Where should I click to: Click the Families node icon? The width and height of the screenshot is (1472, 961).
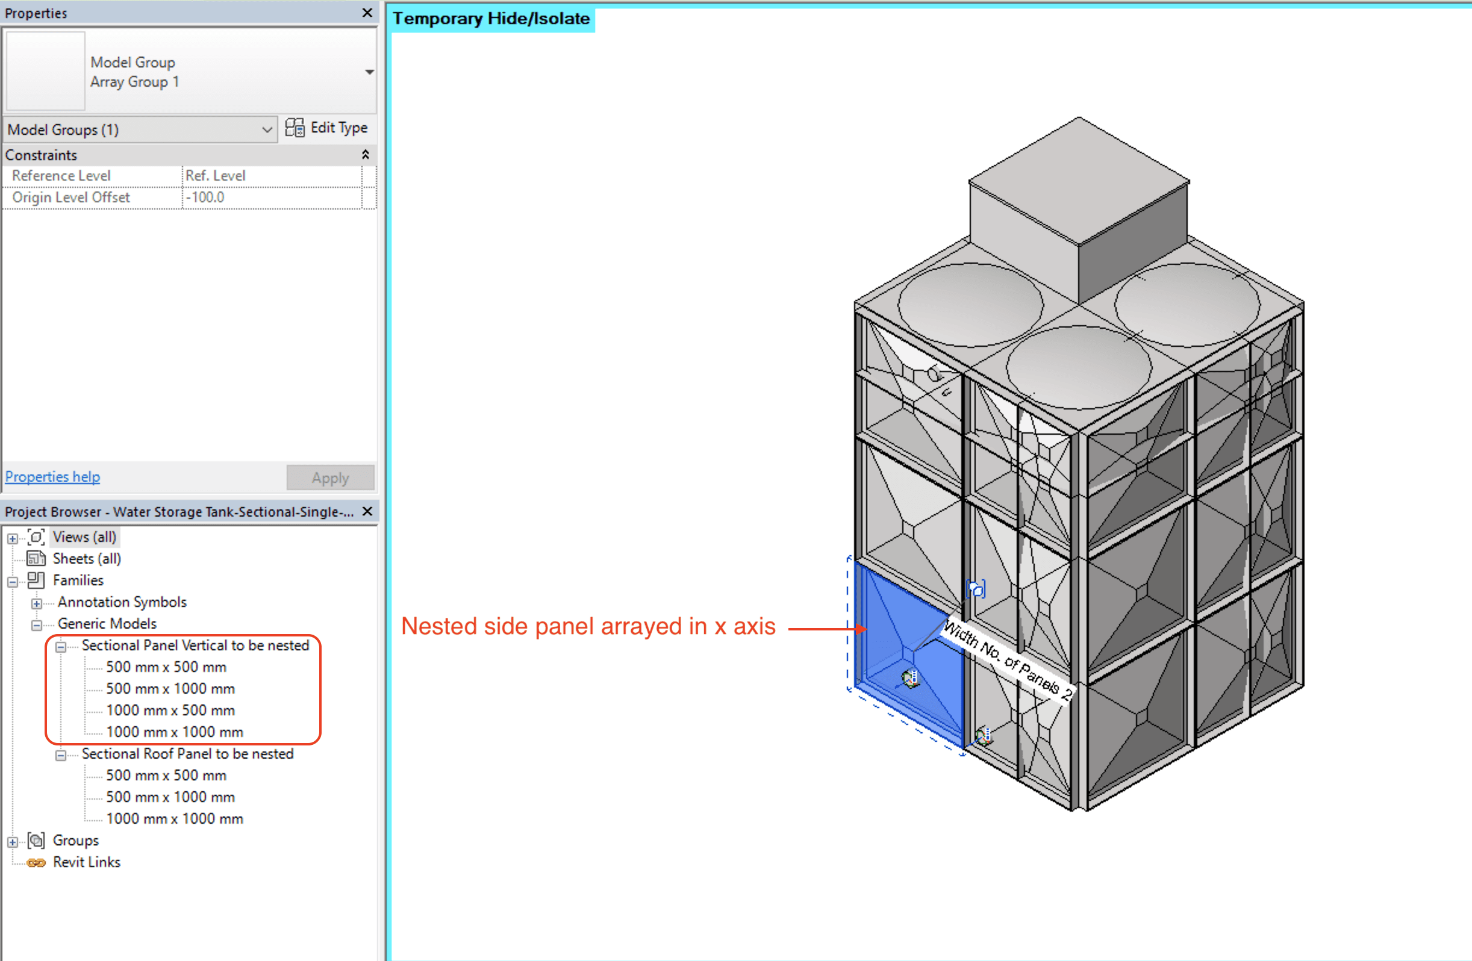37,580
